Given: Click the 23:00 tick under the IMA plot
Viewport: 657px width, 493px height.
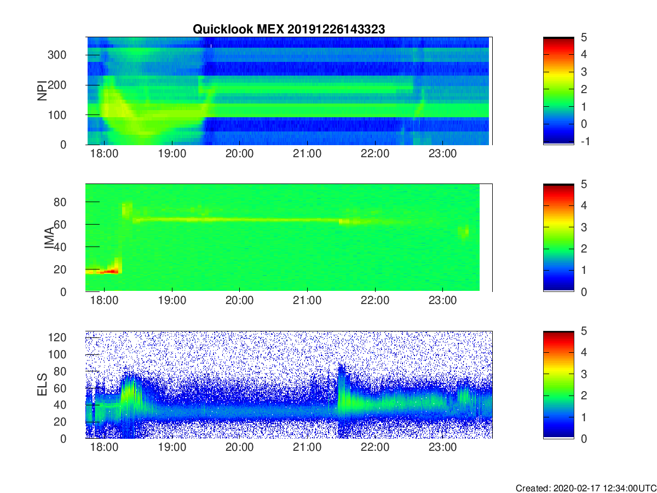Looking at the screenshot, I should [x=442, y=301].
